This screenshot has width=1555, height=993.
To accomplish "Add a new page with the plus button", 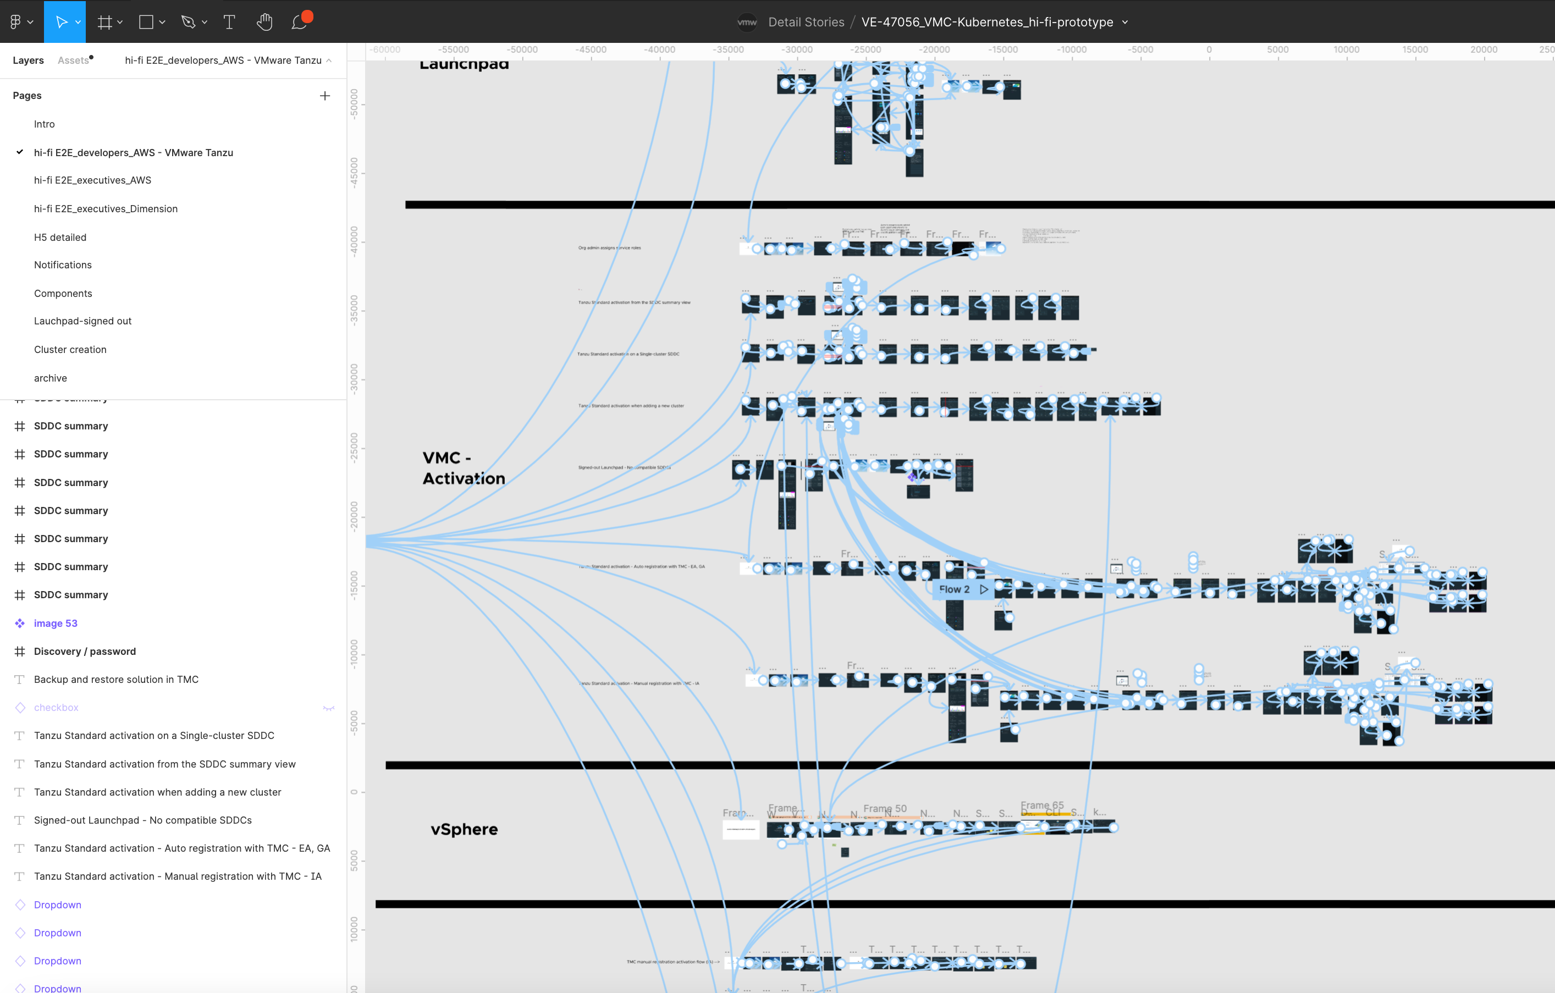I will pos(325,95).
